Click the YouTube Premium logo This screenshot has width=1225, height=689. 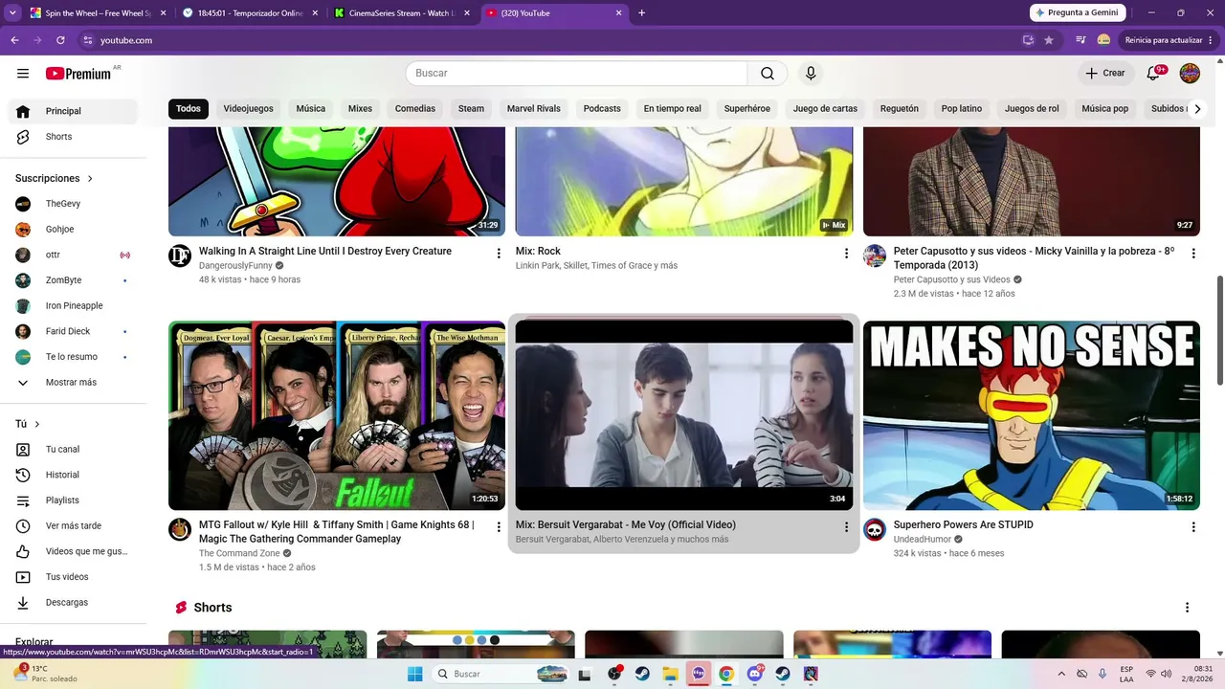(78, 74)
